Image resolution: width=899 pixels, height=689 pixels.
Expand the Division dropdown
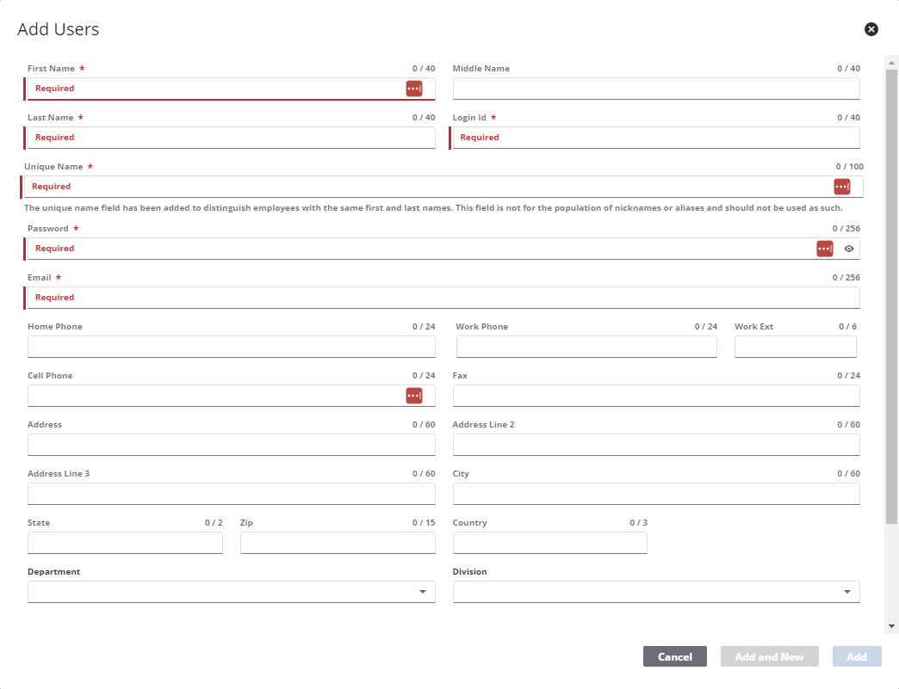point(655,592)
